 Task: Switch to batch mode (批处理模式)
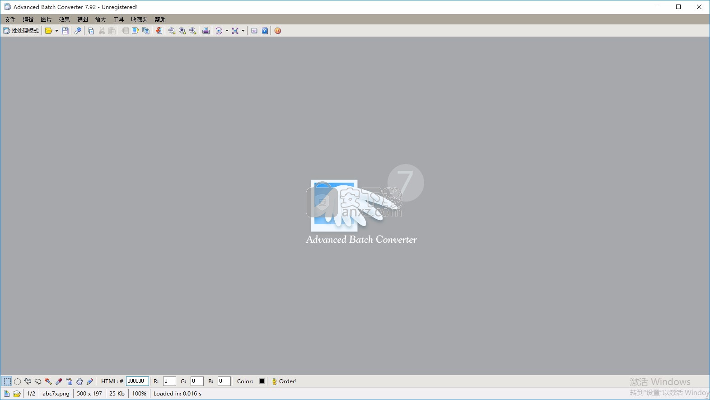coord(21,31)
